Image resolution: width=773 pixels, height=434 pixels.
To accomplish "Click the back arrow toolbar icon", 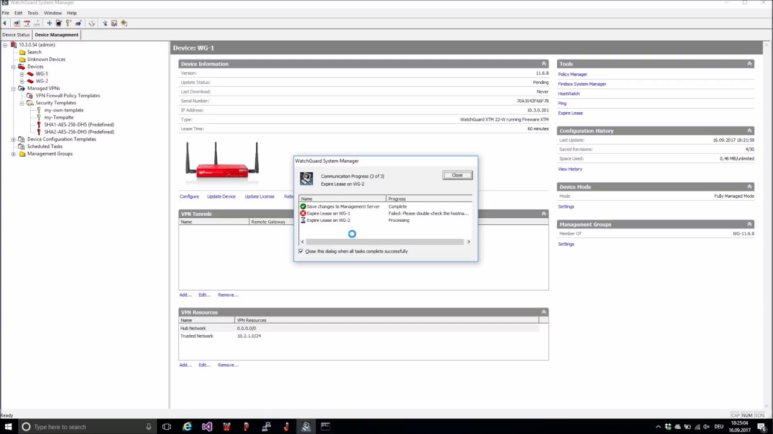I will point(4,23).
